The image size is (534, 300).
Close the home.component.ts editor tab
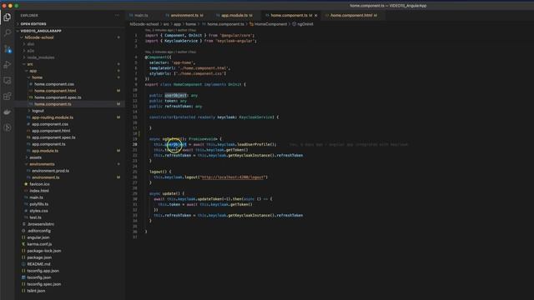click(x=316, y=15)
